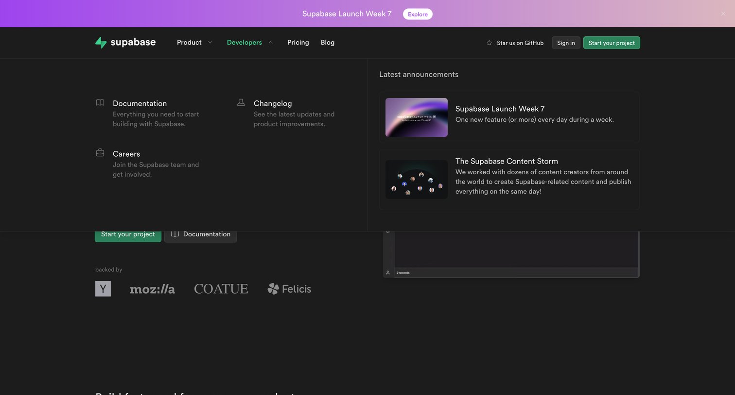Click Start your project in header
Viewport: 735px width, 395px height.
612,43
